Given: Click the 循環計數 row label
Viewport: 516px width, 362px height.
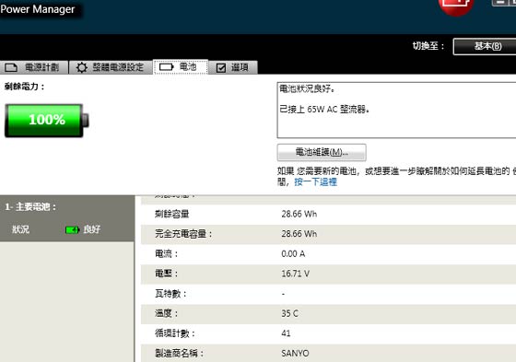Looking at the screenshot, I should tap(175, 333).
